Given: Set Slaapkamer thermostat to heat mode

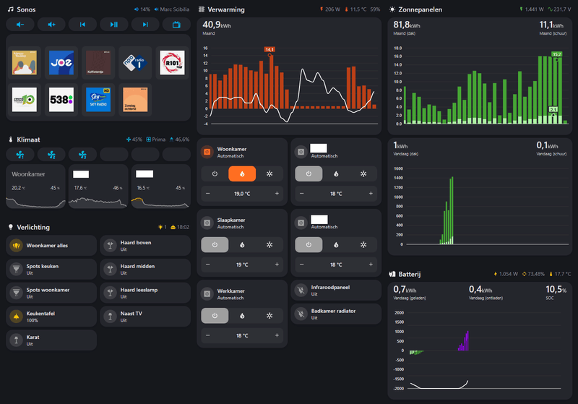Looking at the screenshot, I should point(242,245).
